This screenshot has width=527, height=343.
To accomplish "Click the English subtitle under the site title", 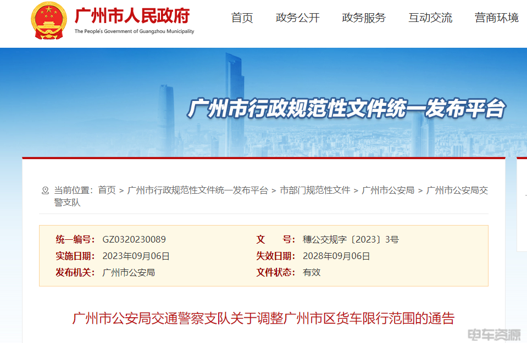I will click(135, 31).
